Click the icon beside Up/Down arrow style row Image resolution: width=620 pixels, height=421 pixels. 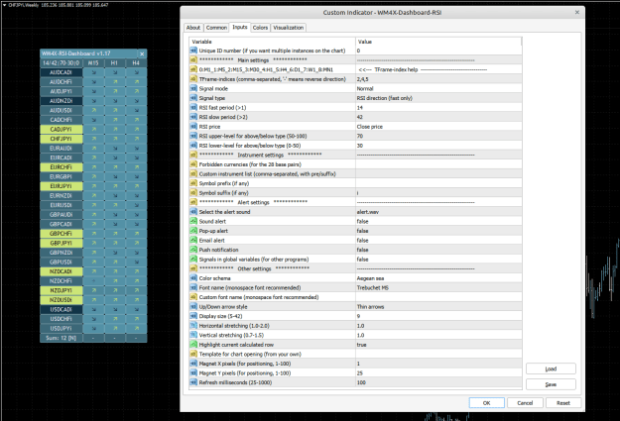(x=193, y=306)
